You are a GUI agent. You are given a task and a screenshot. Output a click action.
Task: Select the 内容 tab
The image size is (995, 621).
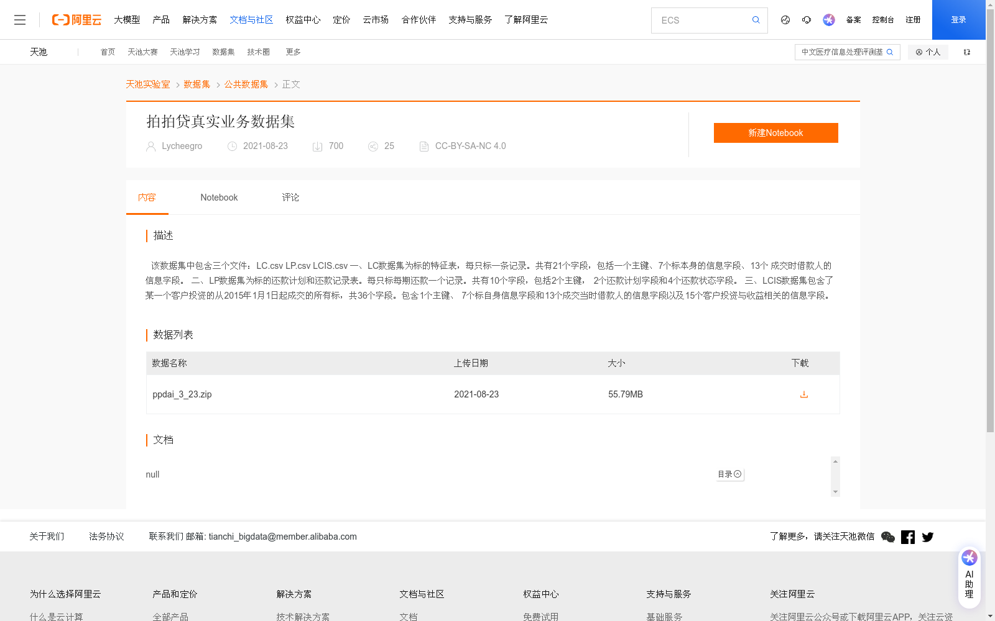[147, 197]
